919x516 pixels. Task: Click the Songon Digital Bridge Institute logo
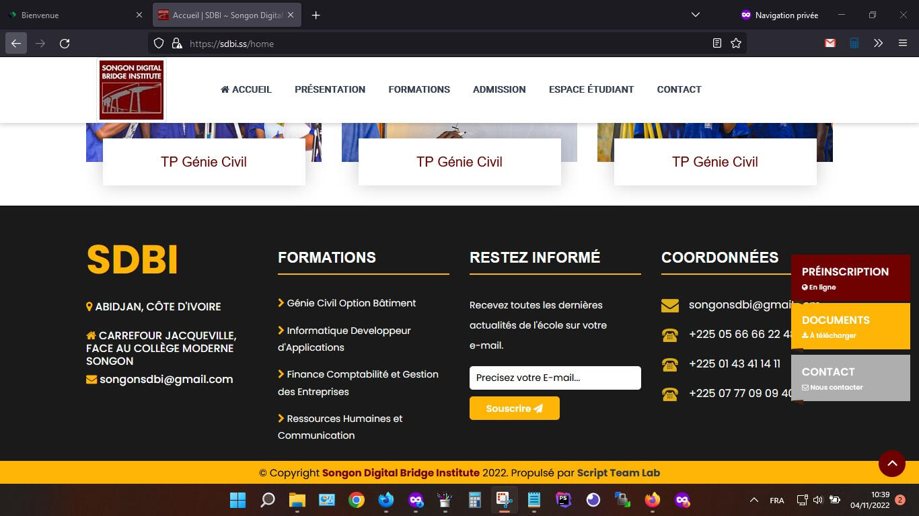click(x=132, y=89)
